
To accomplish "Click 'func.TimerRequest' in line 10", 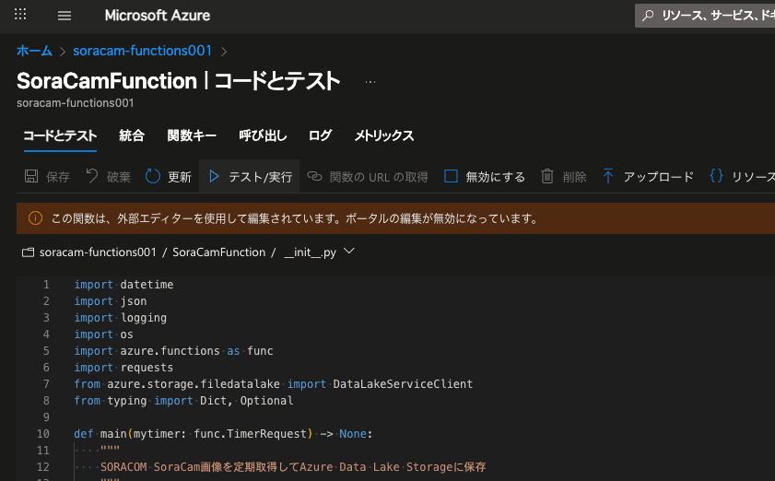I will coord(250,434).
